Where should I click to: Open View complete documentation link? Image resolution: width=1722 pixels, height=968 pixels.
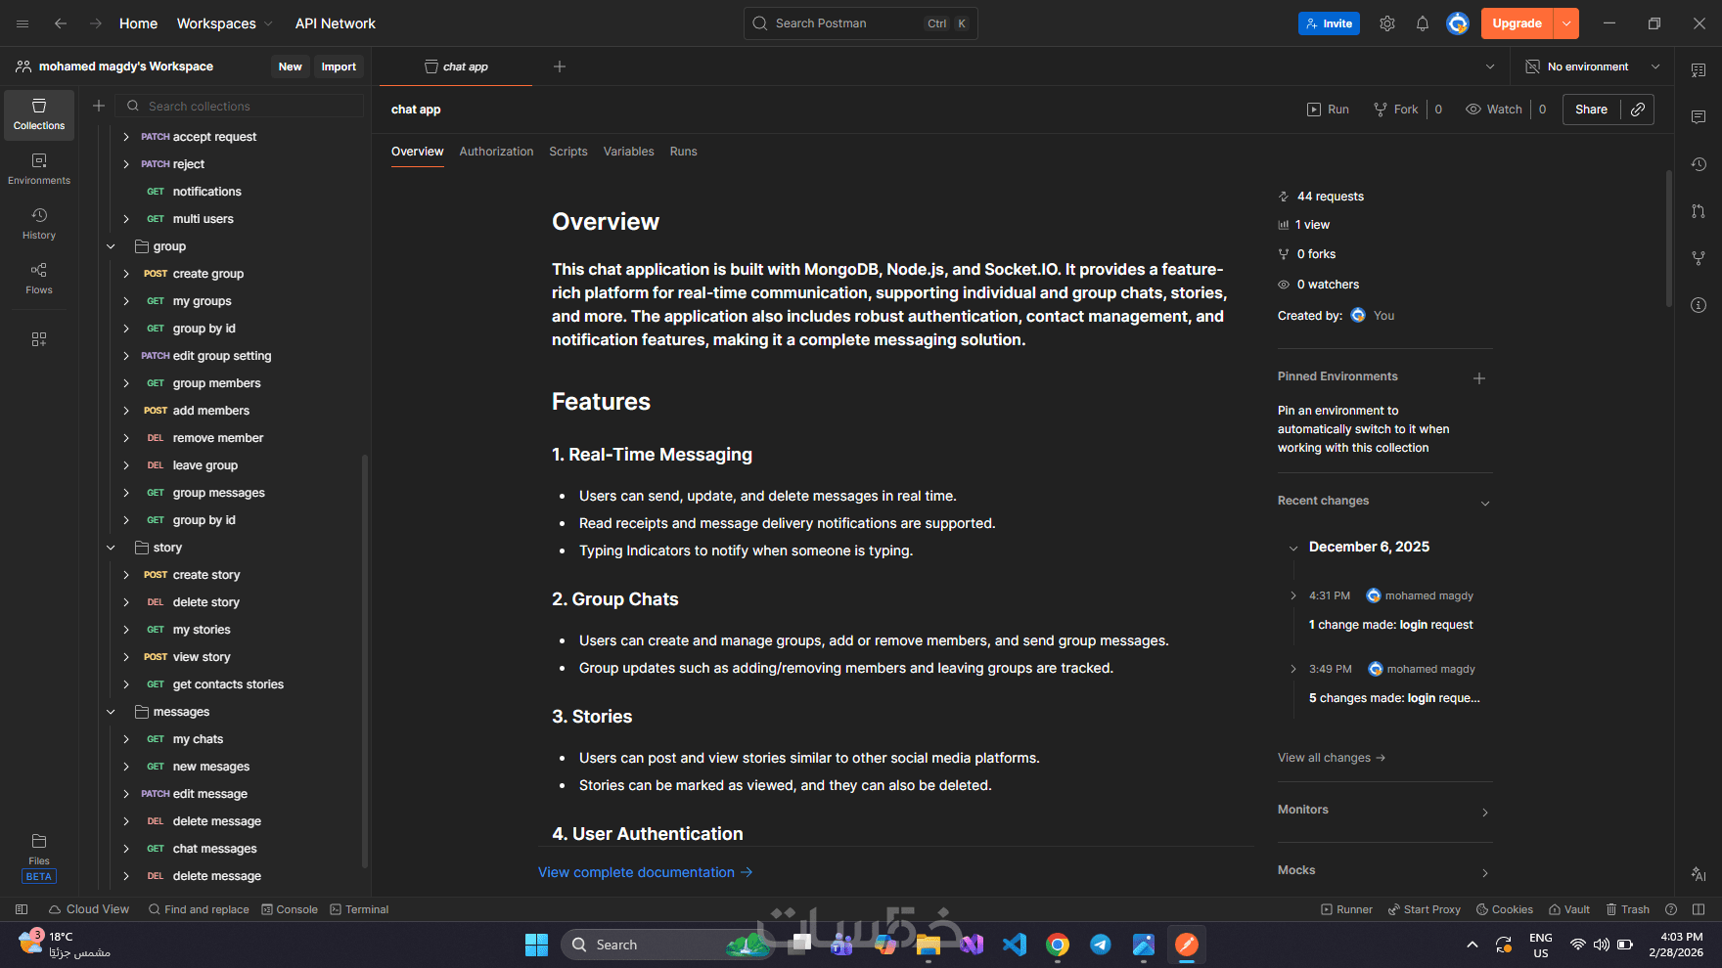click(x=646, y=872)
